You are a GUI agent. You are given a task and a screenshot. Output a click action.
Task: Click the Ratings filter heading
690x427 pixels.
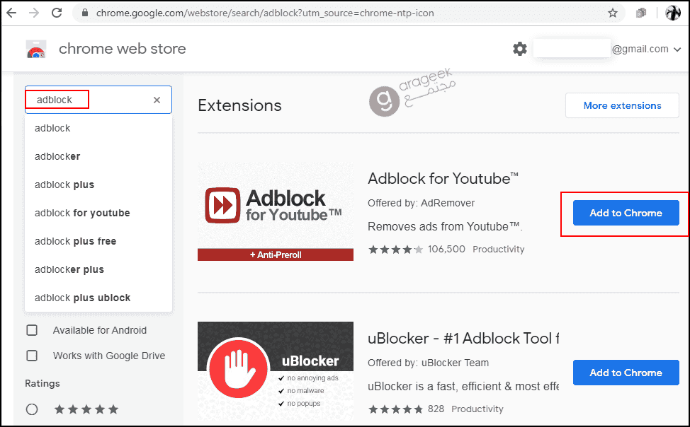point(43,383)
